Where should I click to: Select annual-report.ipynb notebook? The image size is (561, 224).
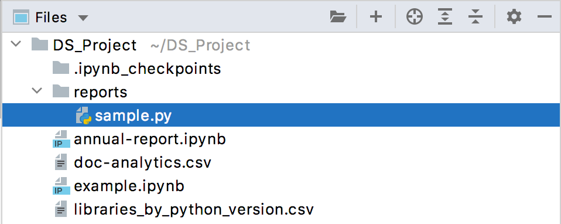point(149,139)
